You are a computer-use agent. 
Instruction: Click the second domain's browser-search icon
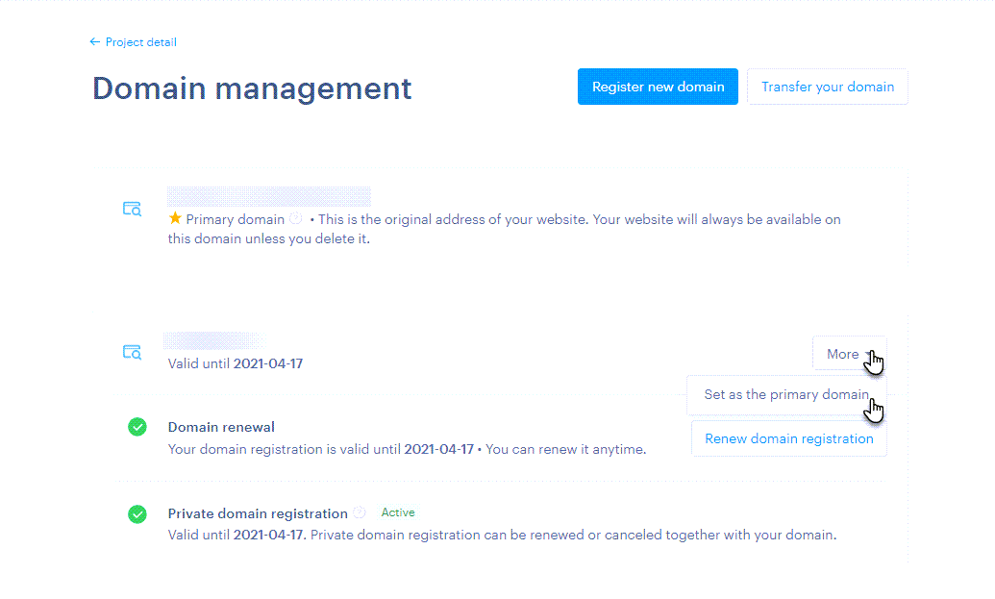point(132,352)
